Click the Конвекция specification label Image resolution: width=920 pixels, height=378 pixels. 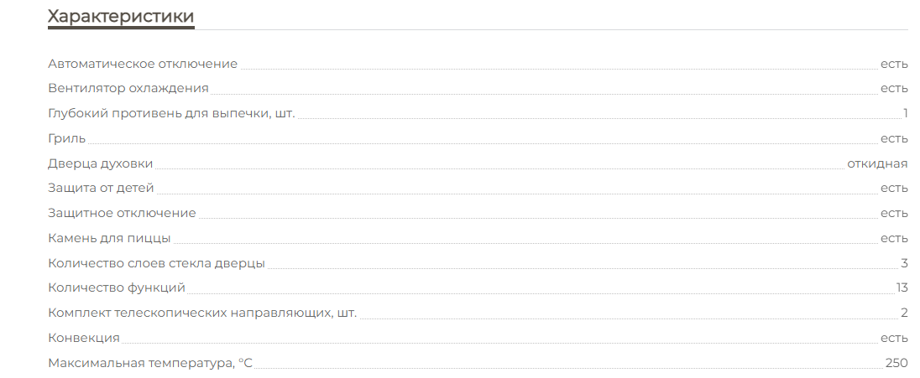click(x=84, y=338)
